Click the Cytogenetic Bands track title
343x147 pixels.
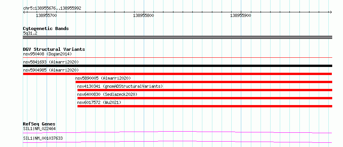[x=46, y=28]
